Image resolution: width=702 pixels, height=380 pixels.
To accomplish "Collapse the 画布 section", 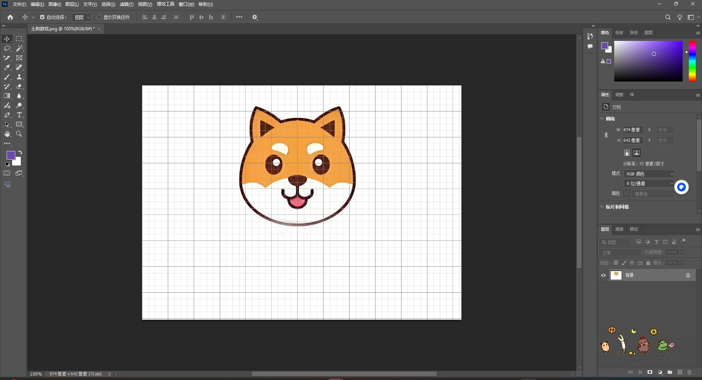I will point(602,118).
